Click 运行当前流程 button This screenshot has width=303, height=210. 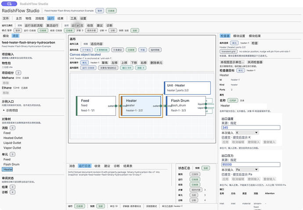click(x=34, y=25)
